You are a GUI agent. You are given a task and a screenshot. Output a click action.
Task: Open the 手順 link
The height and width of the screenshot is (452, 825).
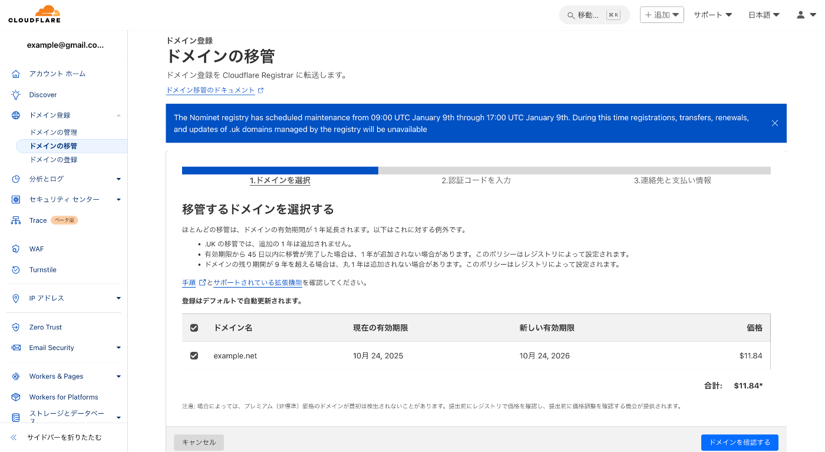(193, 283)
